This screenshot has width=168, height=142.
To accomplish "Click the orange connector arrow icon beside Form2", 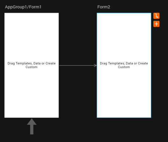I will (156, 16).
